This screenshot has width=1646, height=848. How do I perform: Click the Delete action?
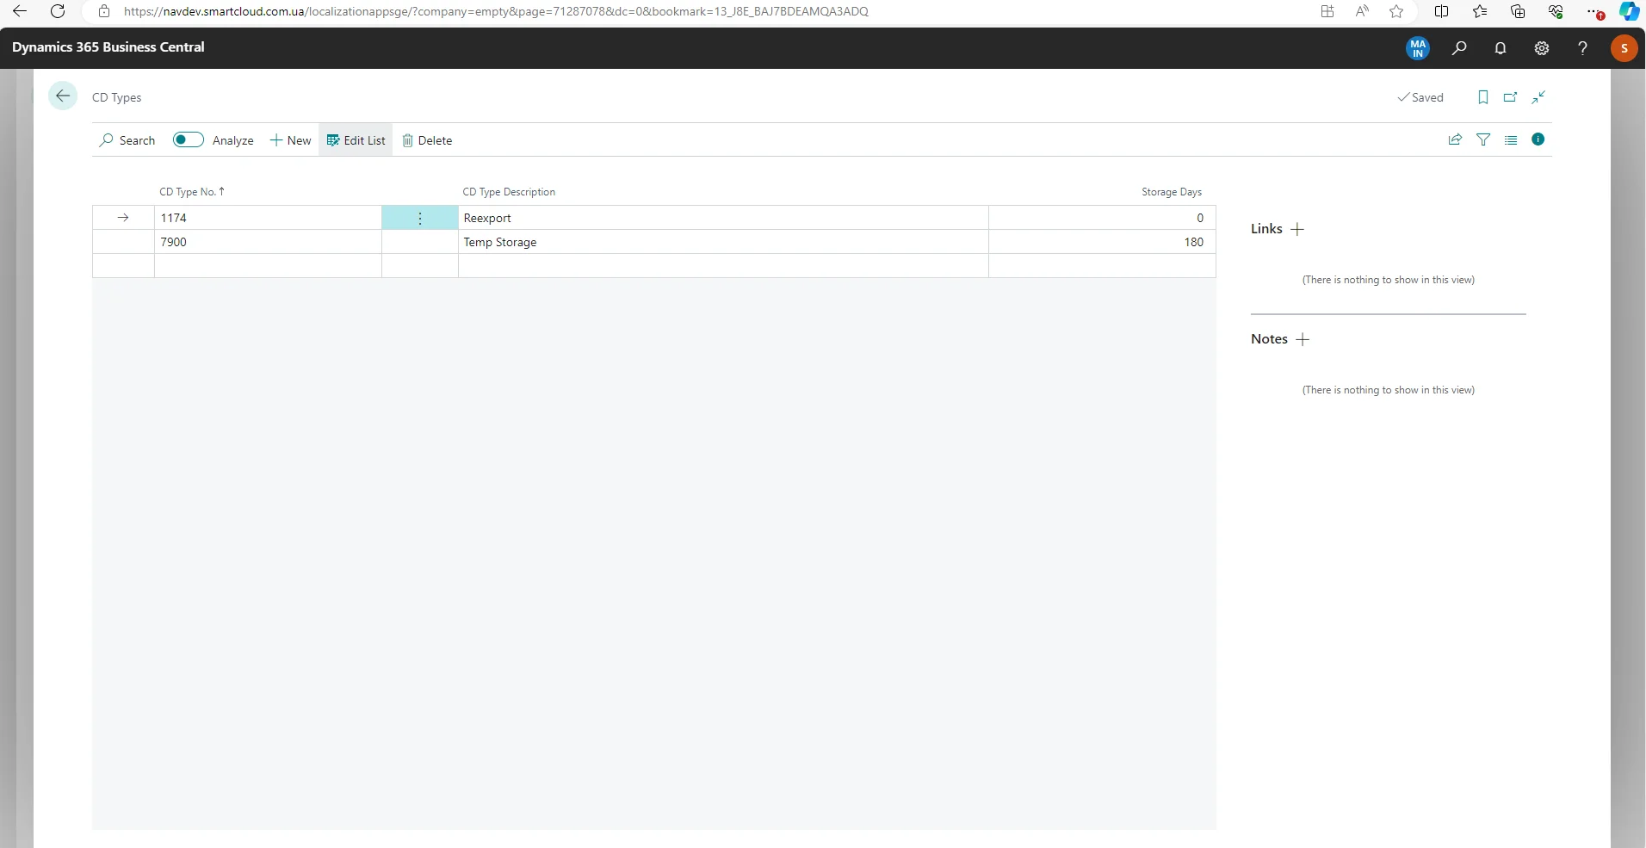click(427, 140)
